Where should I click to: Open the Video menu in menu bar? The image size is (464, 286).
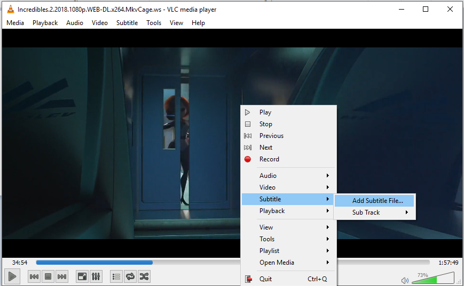(x=100, y=23)
